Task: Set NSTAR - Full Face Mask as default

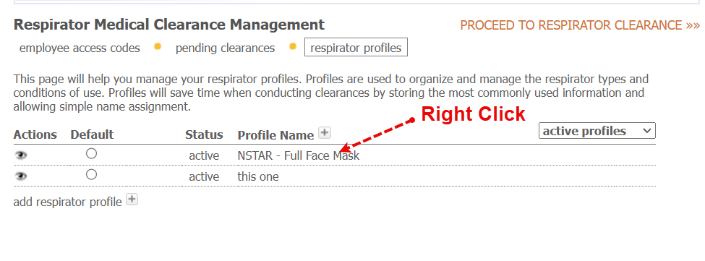Action: tap(91, 153)
